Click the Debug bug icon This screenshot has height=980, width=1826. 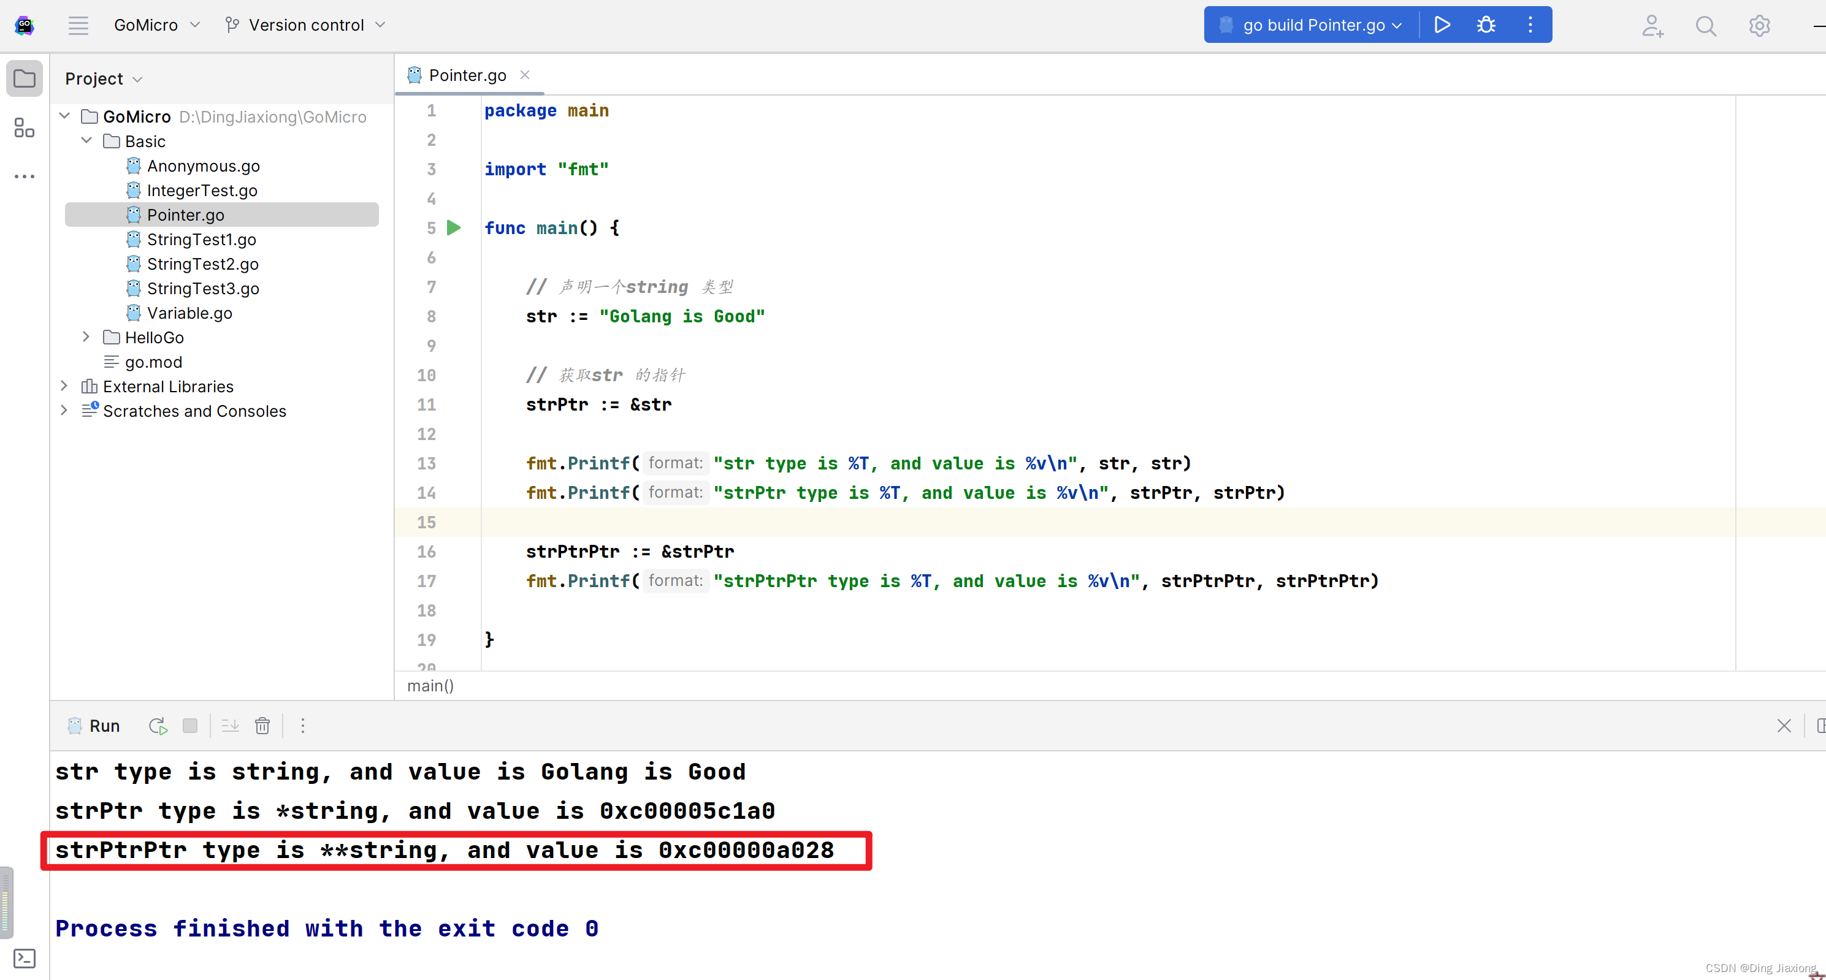[1486, 25]
